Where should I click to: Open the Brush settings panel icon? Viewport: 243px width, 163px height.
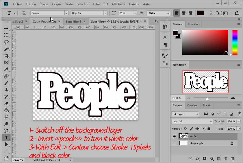(165, 56)
